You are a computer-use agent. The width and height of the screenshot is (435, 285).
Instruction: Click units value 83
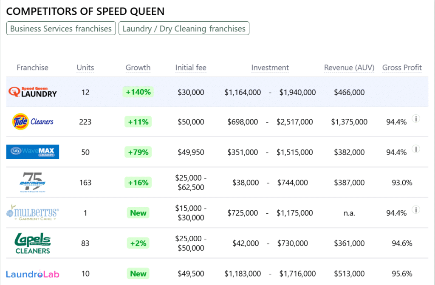[85, 243]
